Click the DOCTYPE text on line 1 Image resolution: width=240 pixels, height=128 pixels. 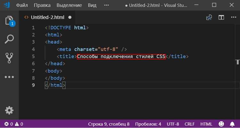point(61,28)
